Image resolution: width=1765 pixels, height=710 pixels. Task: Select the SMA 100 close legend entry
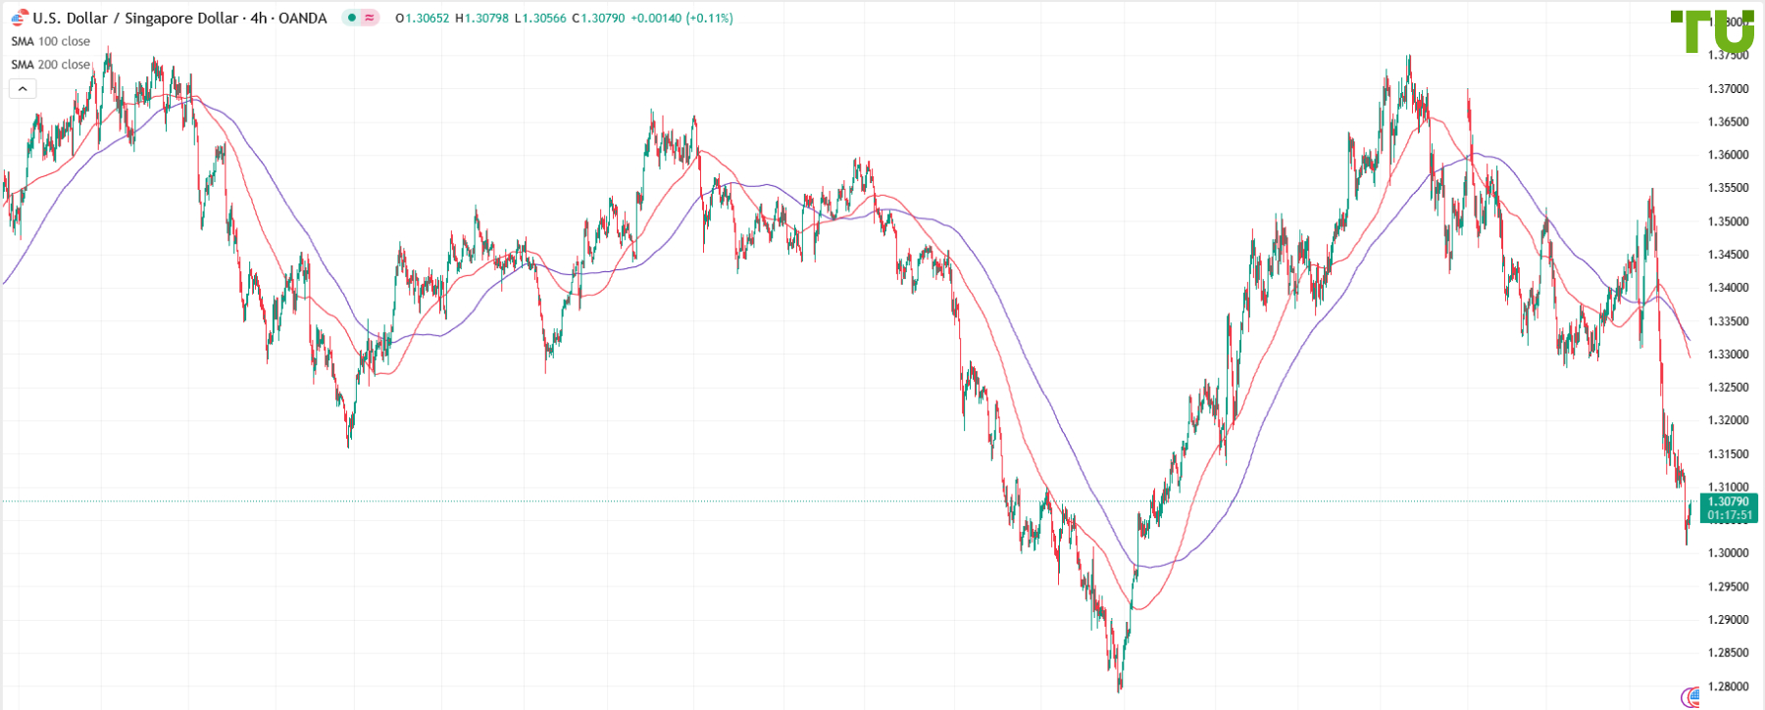(50, 41)
